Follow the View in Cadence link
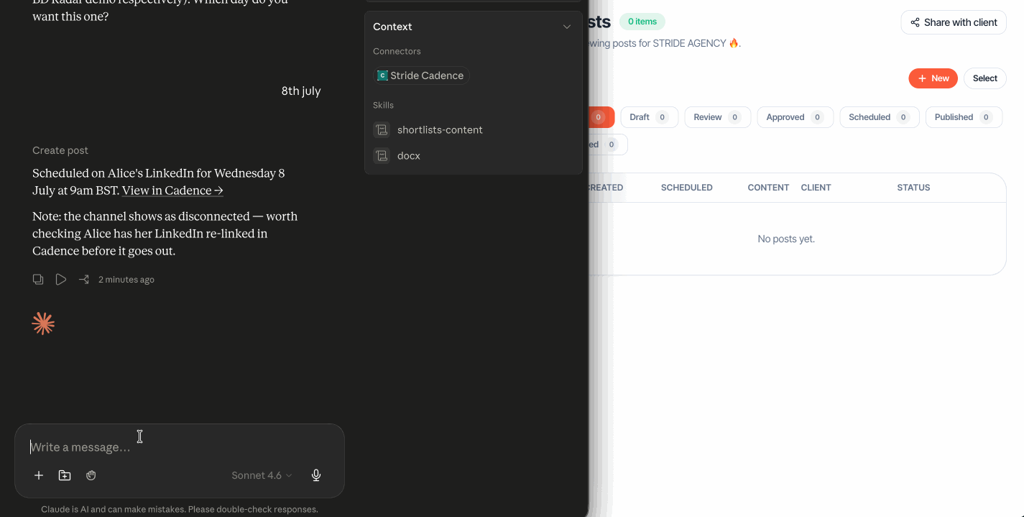This screenshot has height=517, width=1024. [x=172, y=191]
